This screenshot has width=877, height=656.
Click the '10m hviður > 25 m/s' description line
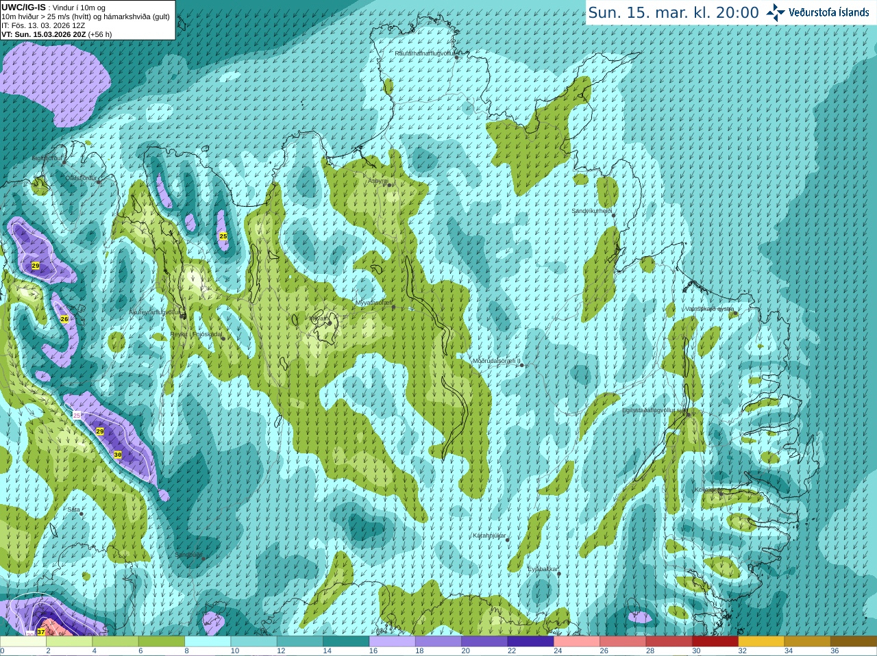86,17
